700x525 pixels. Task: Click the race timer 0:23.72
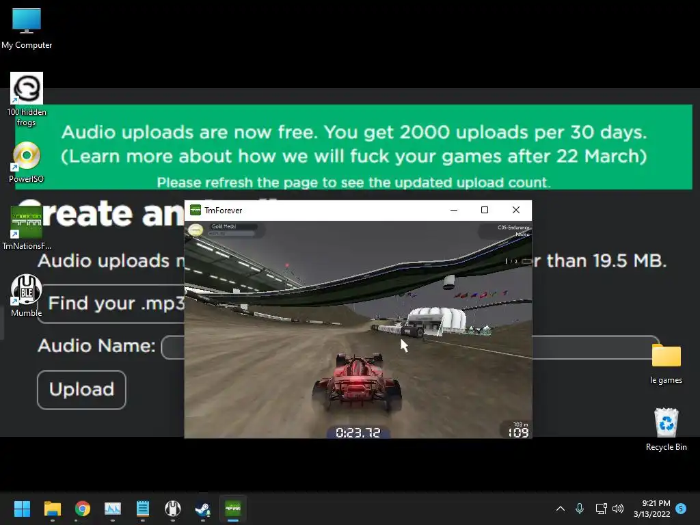pos(358,432)
